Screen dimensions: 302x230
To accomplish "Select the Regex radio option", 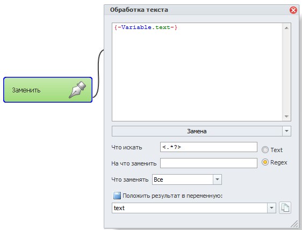I will tap(265, 162).
